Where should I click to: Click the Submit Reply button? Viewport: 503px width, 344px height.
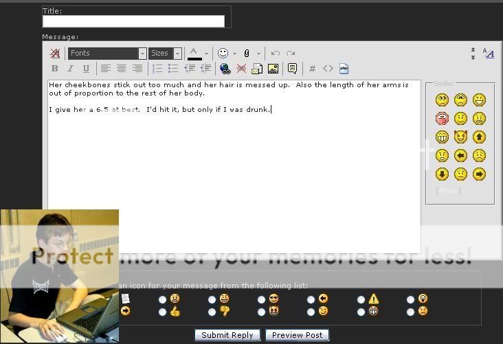click(x=227, y=335)
